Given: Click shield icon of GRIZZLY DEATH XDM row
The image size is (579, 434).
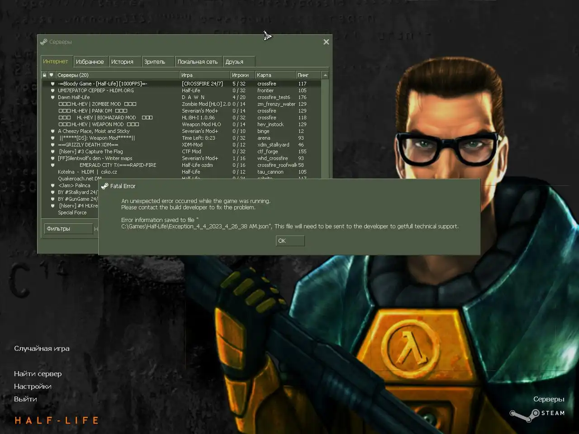Looking at the screenshot, I should pos(52,145).
